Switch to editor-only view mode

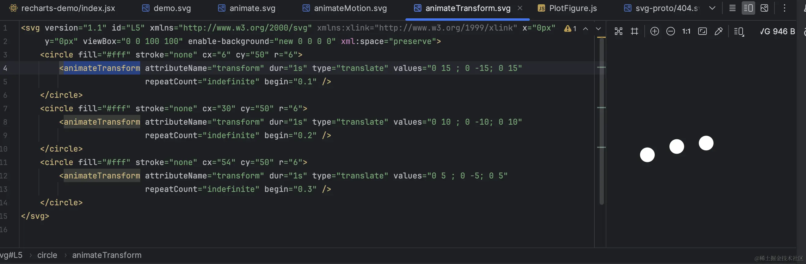click(x=732, y=8)
